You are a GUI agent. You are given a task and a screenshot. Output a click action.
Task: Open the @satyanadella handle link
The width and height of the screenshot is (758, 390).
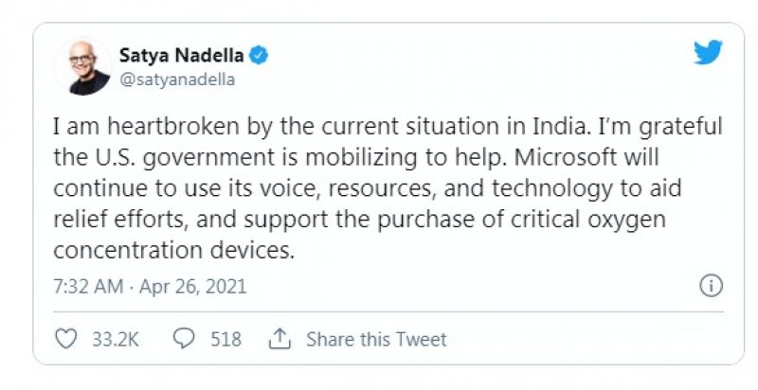pos(177,80)
